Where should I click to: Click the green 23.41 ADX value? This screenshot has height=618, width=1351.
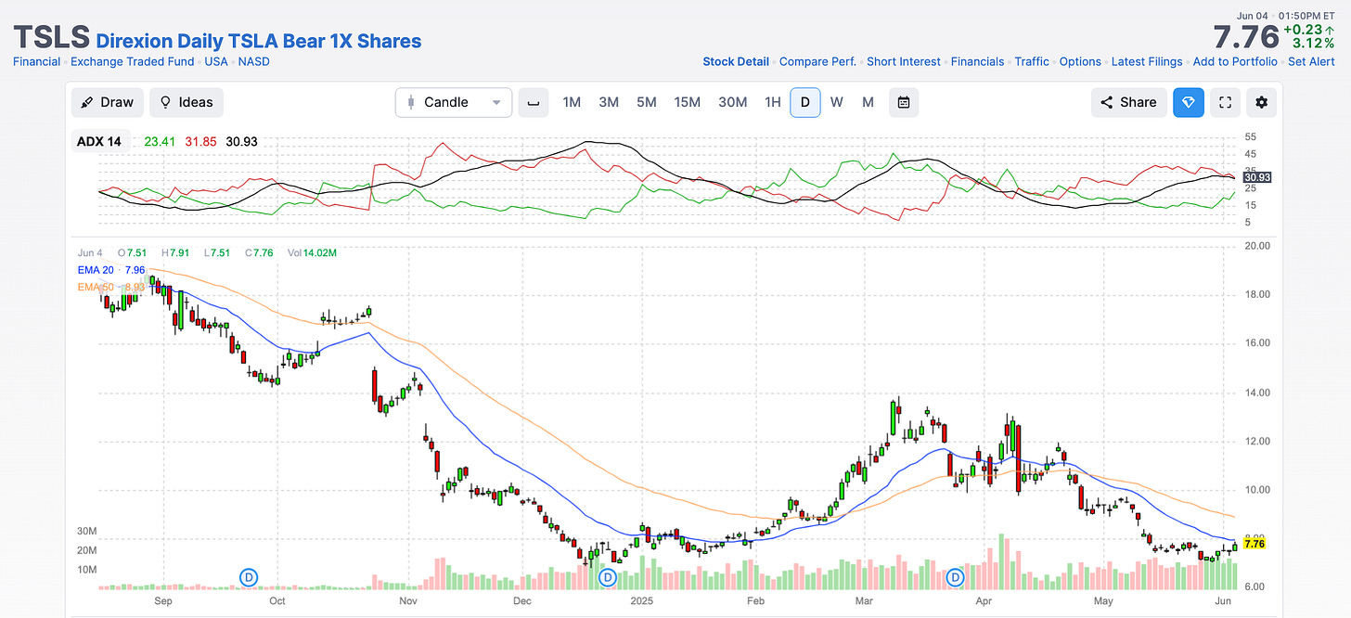[160, 142]
